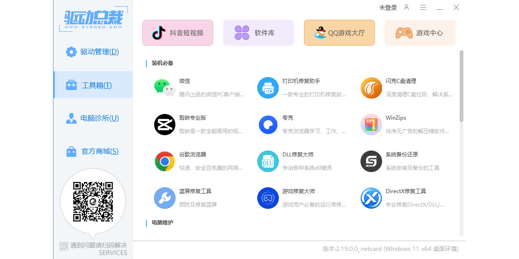
Task: Click the 电脑维护 section heading
Action: coord(163,223)
